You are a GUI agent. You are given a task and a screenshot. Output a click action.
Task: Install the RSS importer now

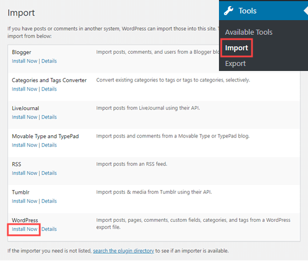click(x=25, y=173)
